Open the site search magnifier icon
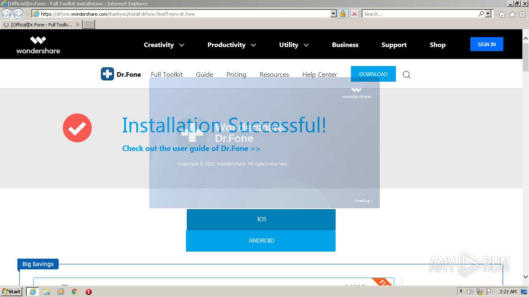Viewport: 529px width, 297px height. [x=406, y=75]
